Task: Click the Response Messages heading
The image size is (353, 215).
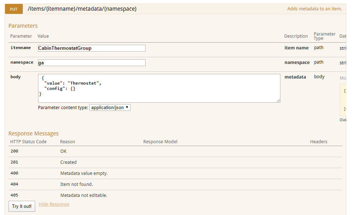Action: point(33,134)
